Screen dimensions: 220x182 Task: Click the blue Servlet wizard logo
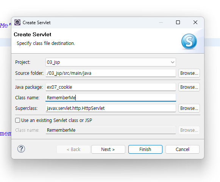(x=189, y=42)
